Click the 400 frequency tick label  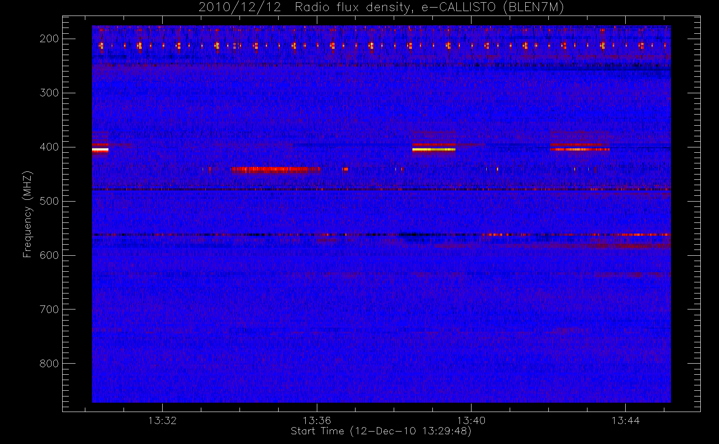(49, 147)
